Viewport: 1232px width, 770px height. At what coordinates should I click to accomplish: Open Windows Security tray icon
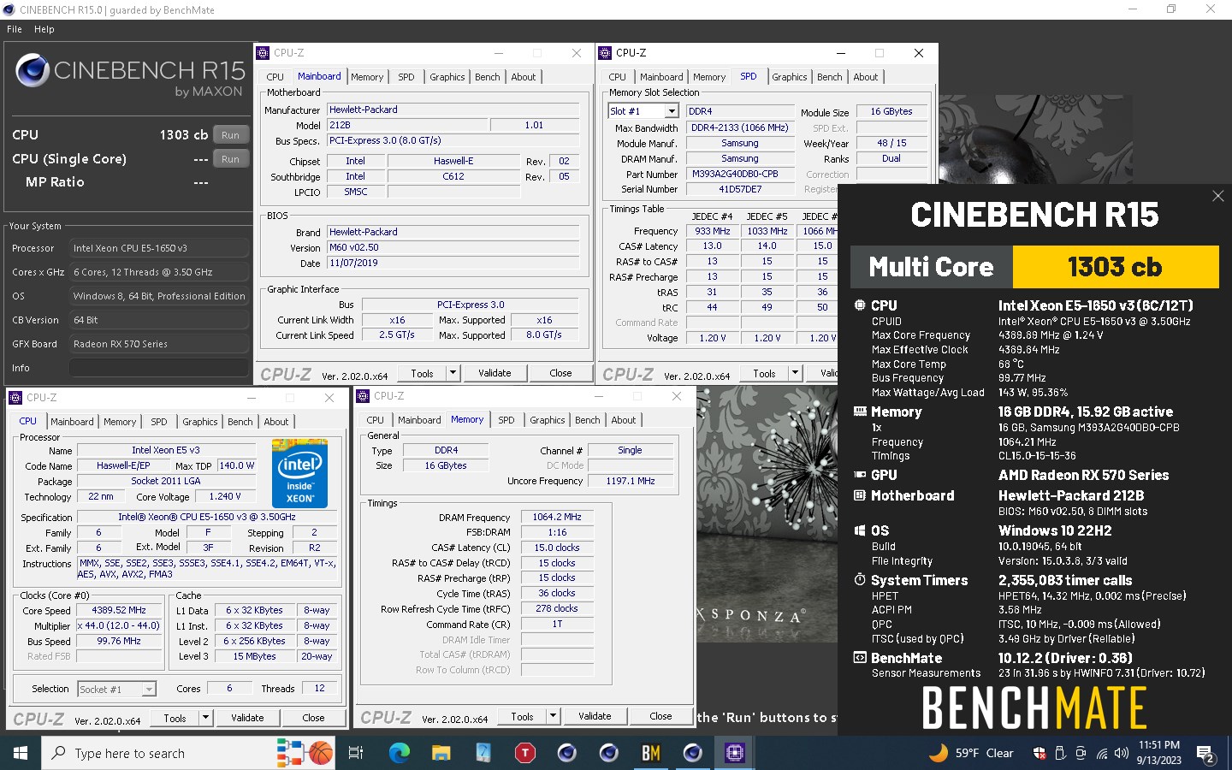click(1039, 753)
